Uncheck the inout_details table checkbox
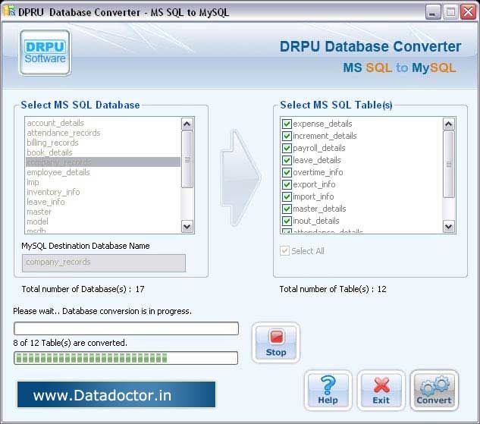Viewport: 480px width, 424px height. [x=287, y=221]
